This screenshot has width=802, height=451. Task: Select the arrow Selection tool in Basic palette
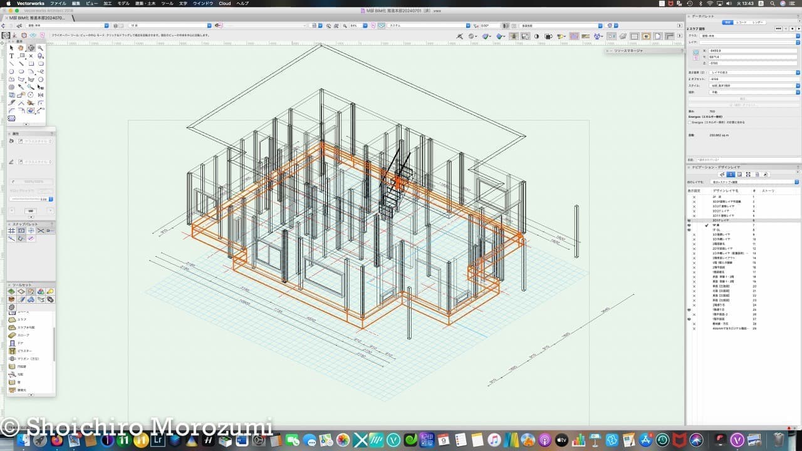[x=11, y=48]
